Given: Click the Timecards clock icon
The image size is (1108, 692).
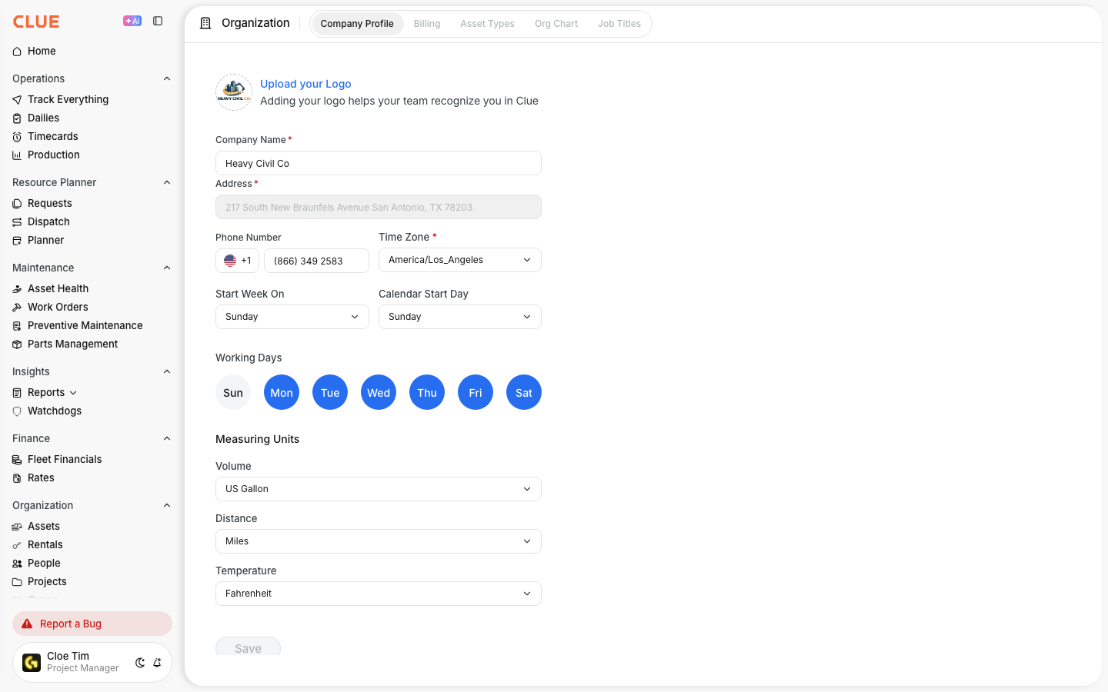Looking at the screenshot, I should 17,137.
